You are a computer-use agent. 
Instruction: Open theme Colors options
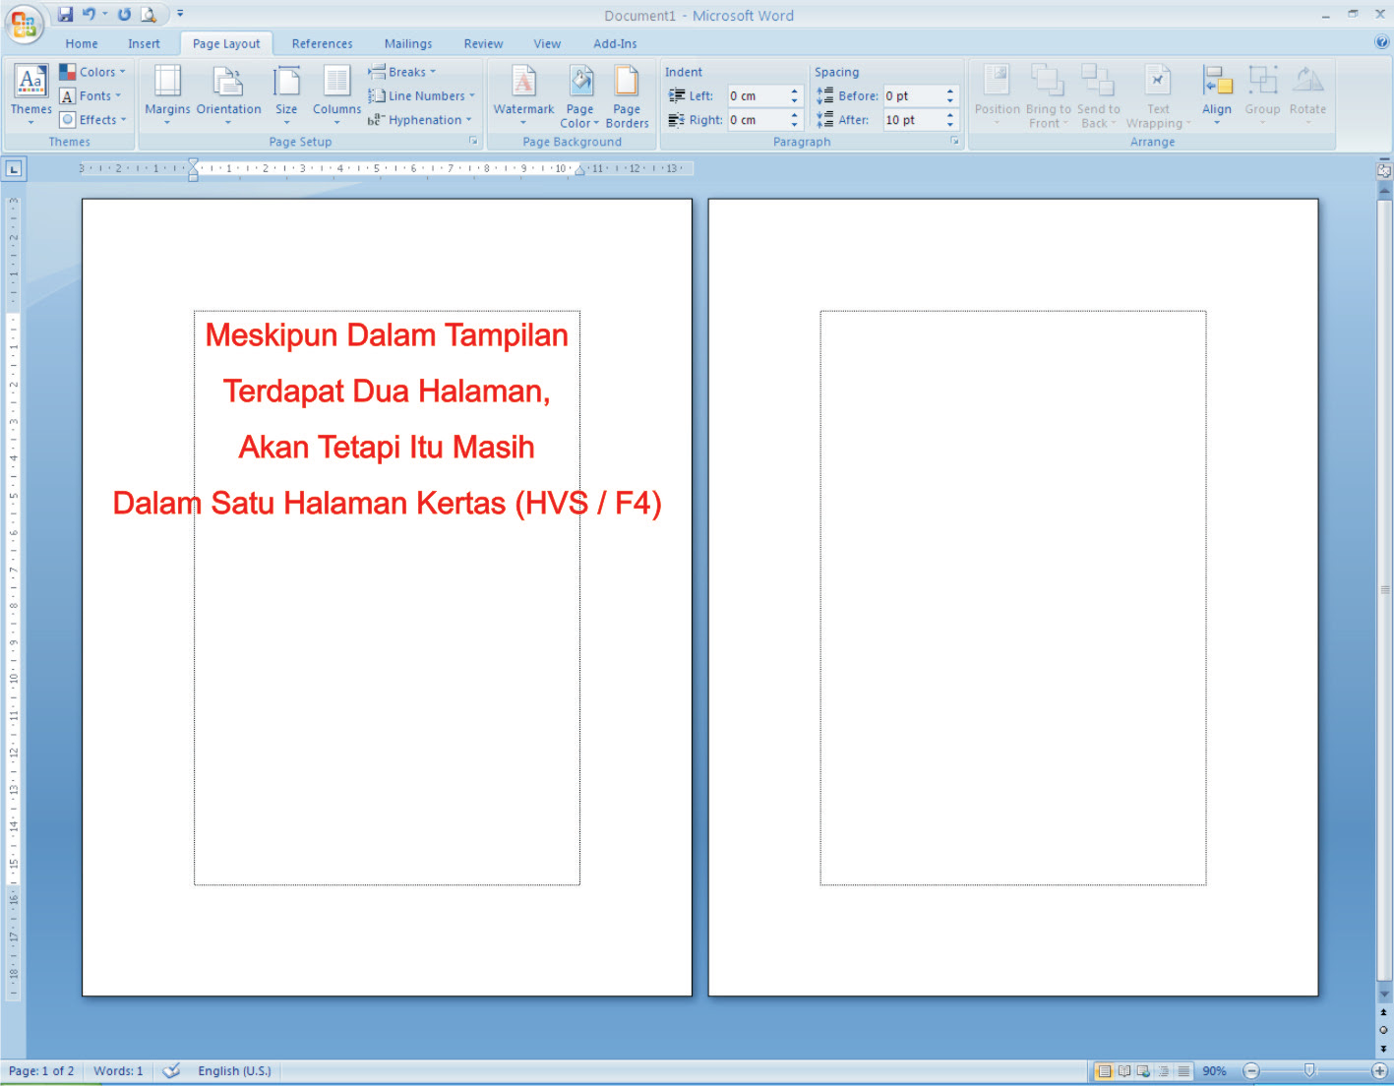tap(92, 72)
